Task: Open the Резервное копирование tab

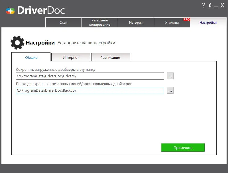Action: point(99,23)
